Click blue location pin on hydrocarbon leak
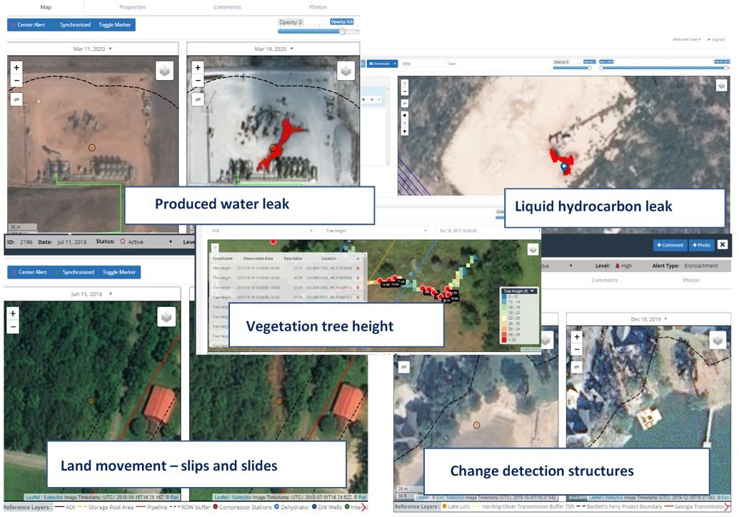The height and width of the screenshot is (517, 739). (564, 167)
